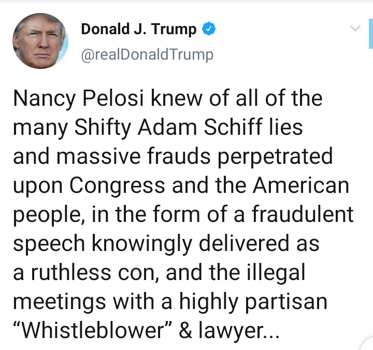This screenshot has height=350, width=373.
Task: Open the tweet options chevron menu
Action: [355, 29]
